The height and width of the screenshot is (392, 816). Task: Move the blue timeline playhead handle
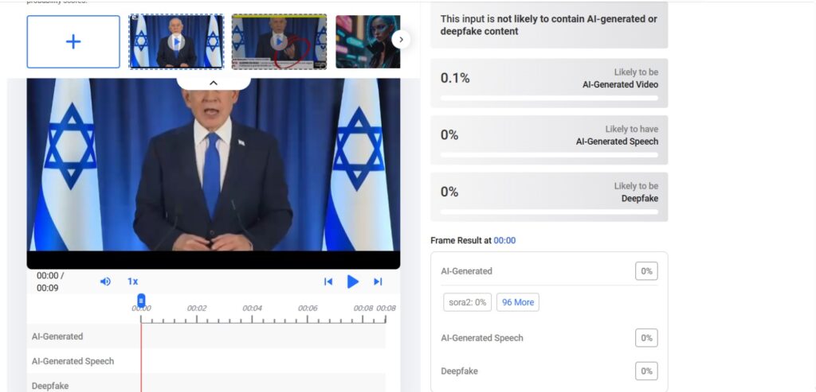tap(141, 300)
